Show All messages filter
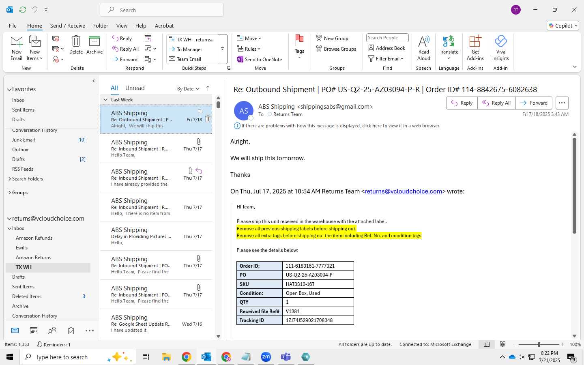 point(114,88)
